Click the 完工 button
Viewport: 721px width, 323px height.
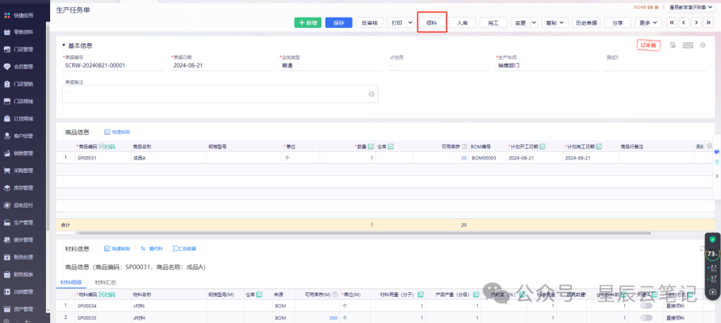point(493,23)
